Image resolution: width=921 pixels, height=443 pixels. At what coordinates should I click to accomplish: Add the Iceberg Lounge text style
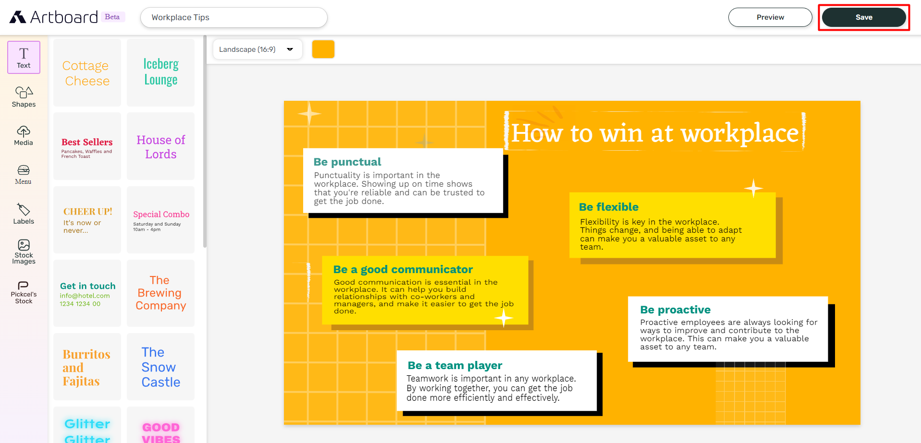pyautogui.click(x=160, y=73)
